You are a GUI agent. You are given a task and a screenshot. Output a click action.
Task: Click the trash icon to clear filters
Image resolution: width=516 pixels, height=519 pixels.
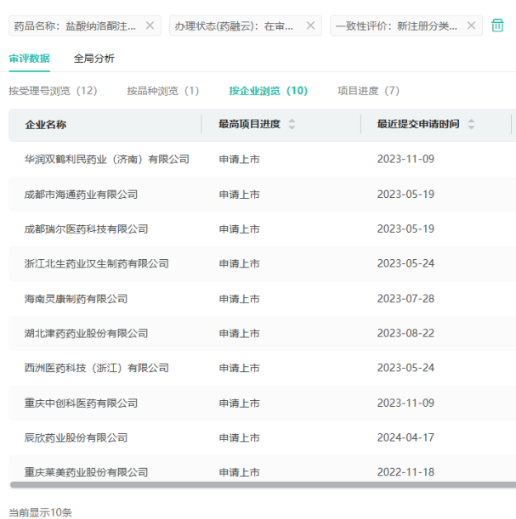tap(498, 25)
